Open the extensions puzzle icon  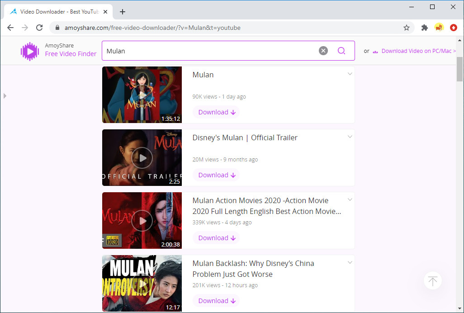pos(425,28)
